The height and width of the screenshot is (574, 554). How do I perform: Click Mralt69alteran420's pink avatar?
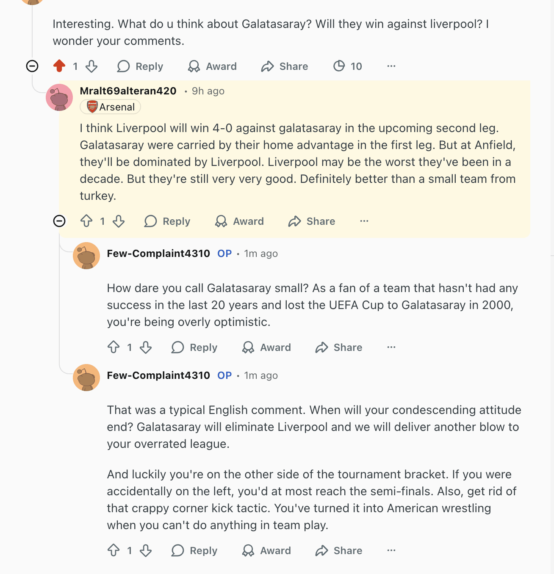(x=59, y=97)
